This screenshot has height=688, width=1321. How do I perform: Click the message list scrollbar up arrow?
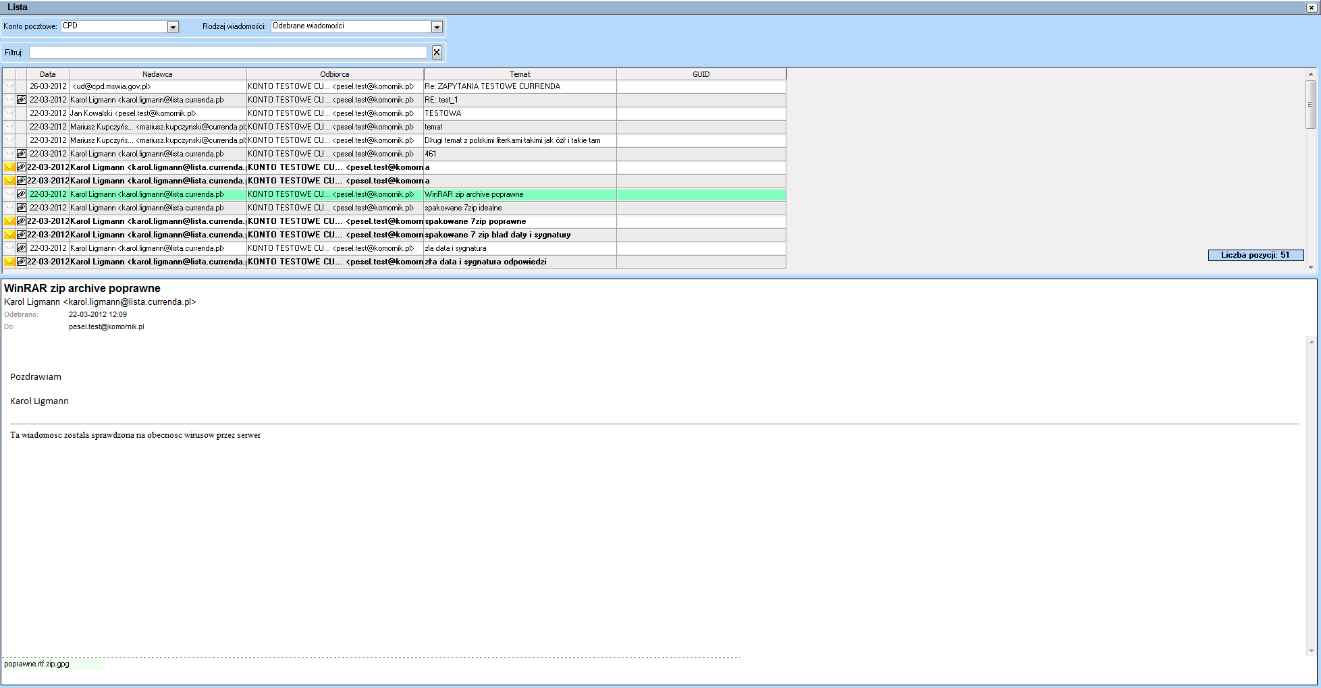click(x=1311, y=74)
